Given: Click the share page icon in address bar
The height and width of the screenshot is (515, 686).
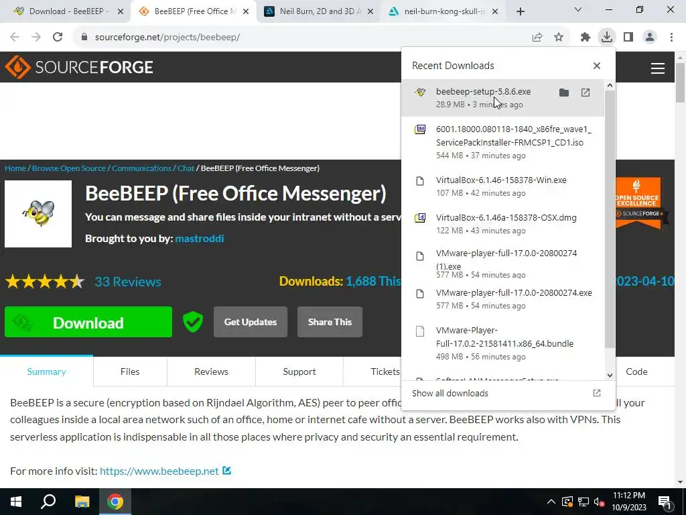Looking at the screenshot, I should [537, 38].
